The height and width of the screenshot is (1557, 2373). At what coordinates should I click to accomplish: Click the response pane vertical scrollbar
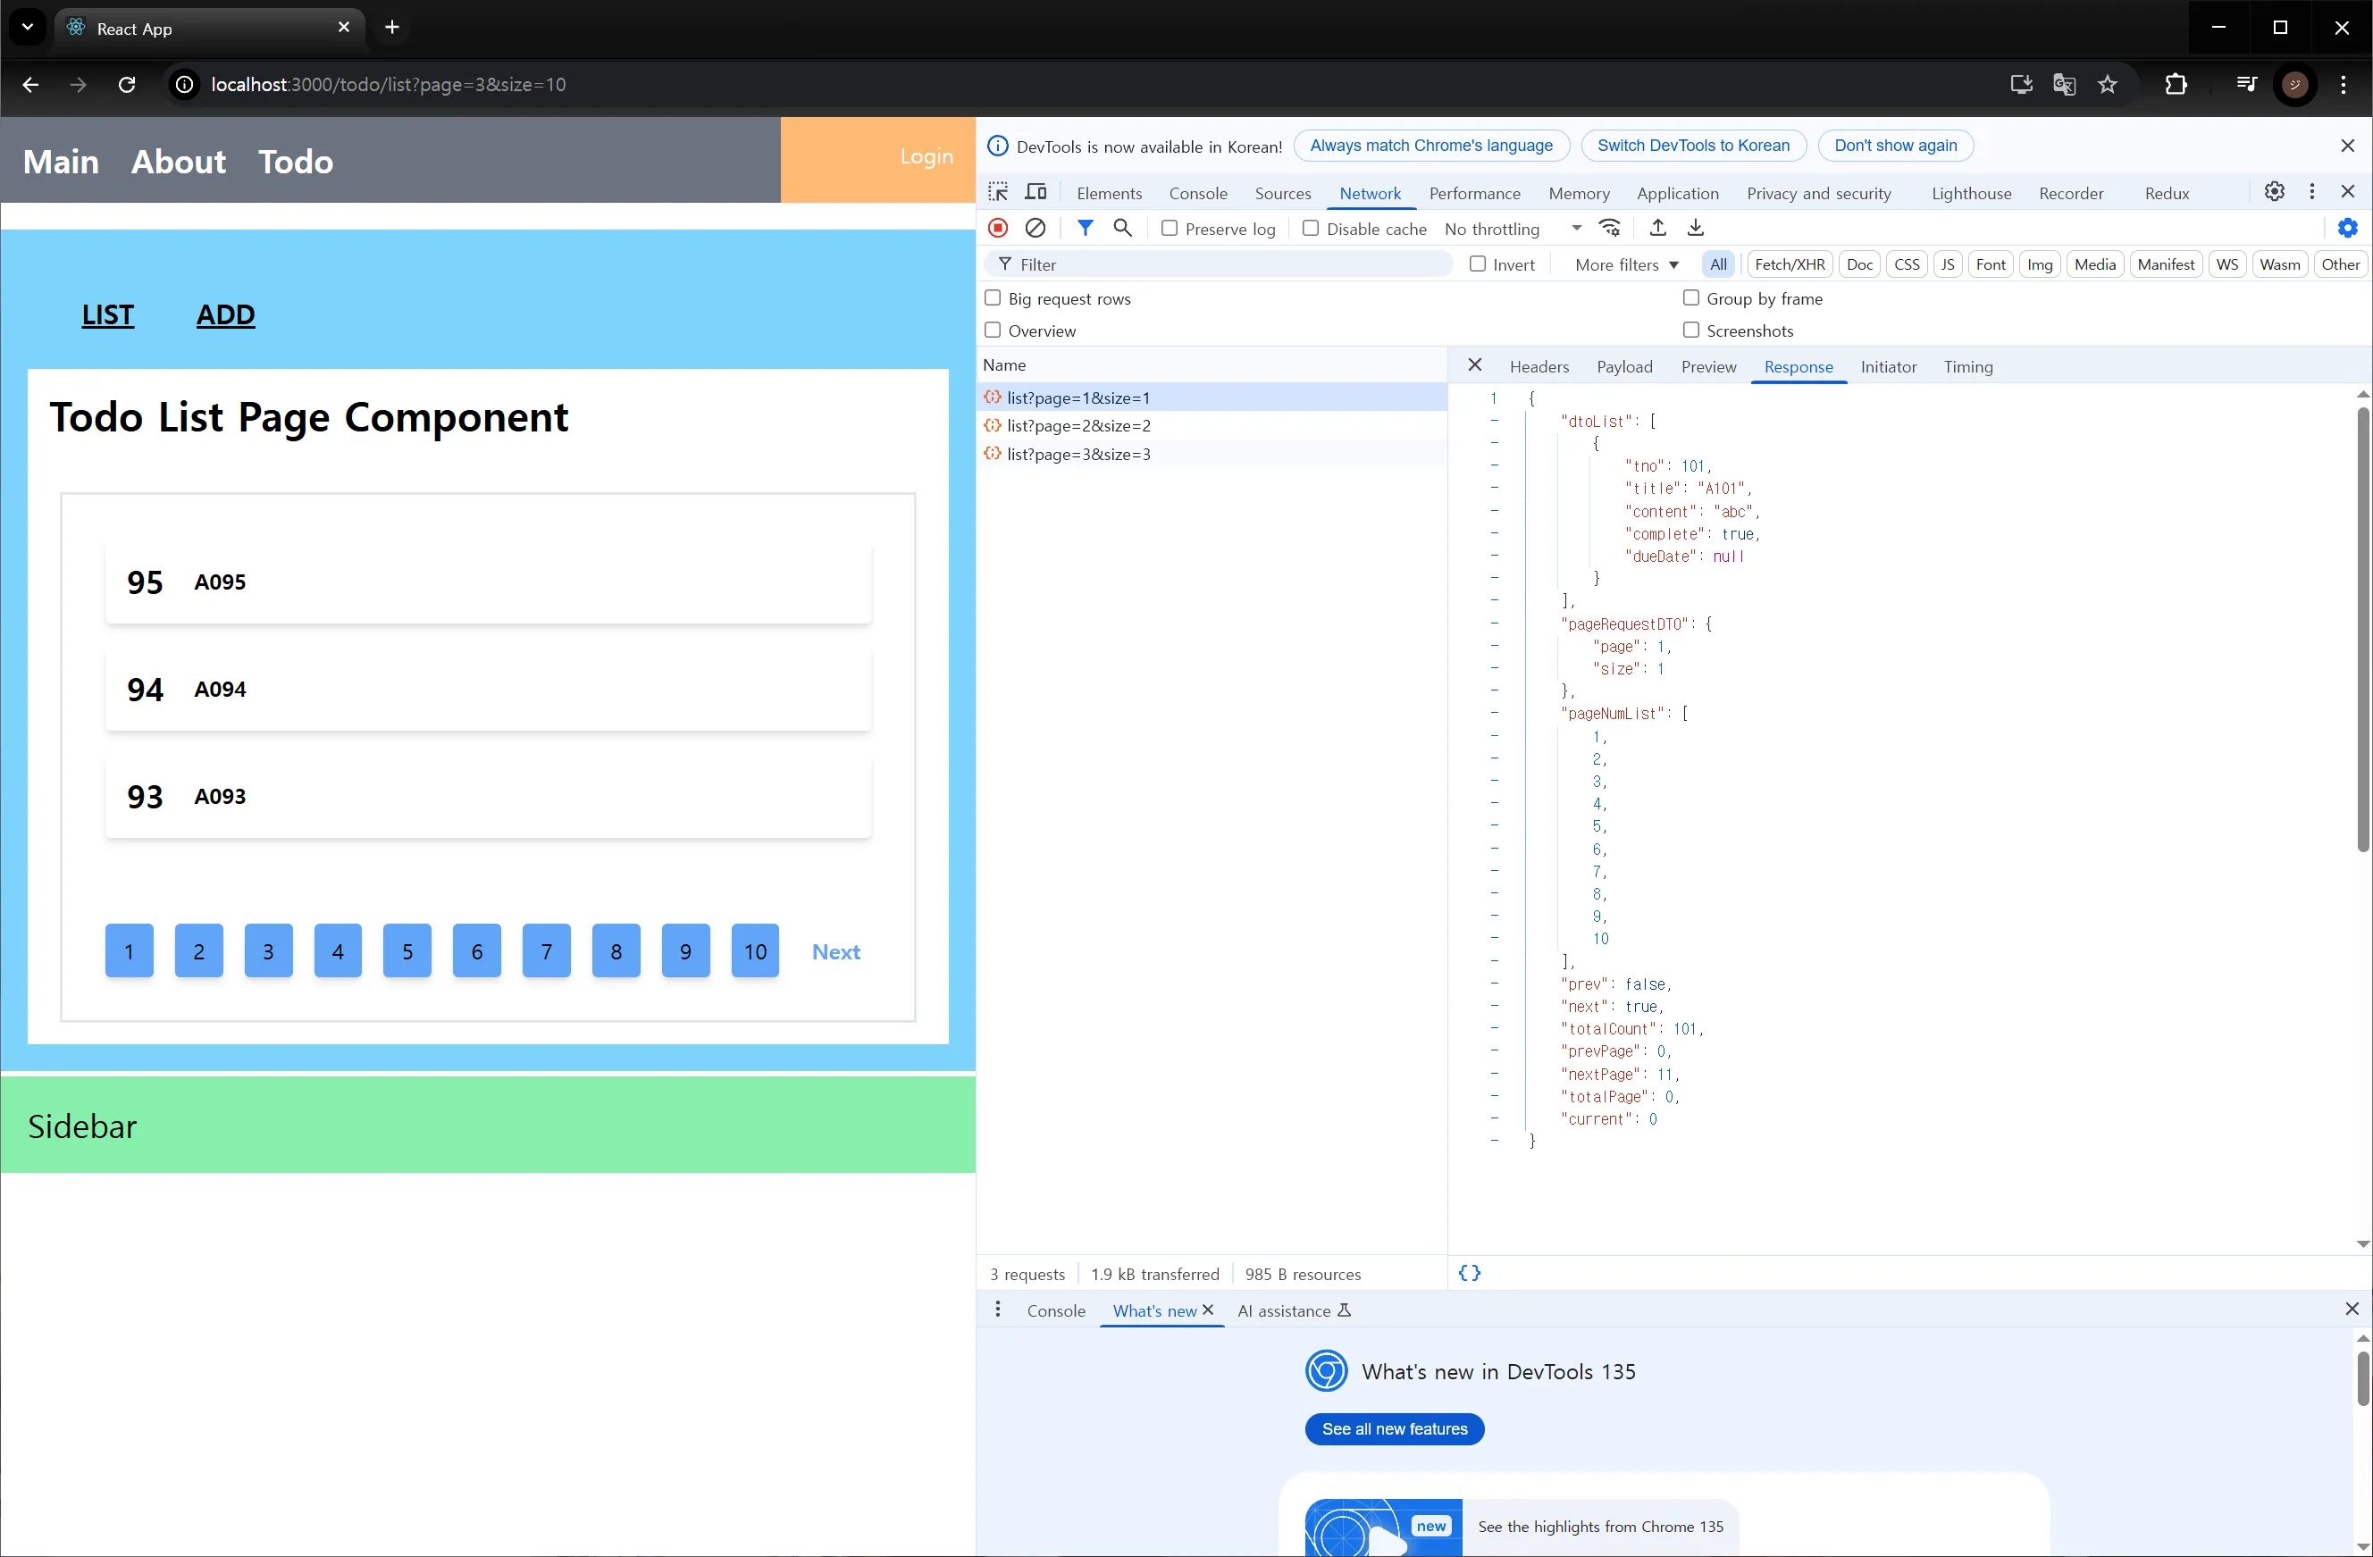click(x=2362, y=629)
